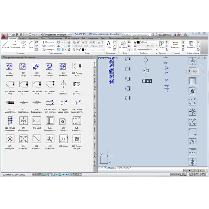Expand the Свойства panel
Viewport: 209px width, 209px height.
[x=145, y=53]
